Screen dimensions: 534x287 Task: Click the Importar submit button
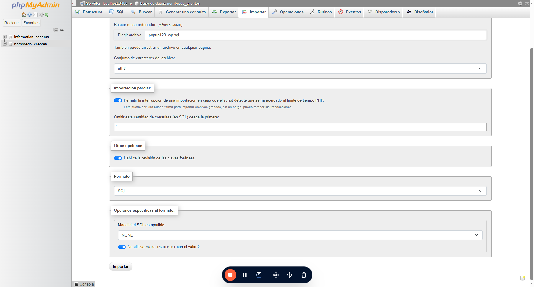click(121, 267)
